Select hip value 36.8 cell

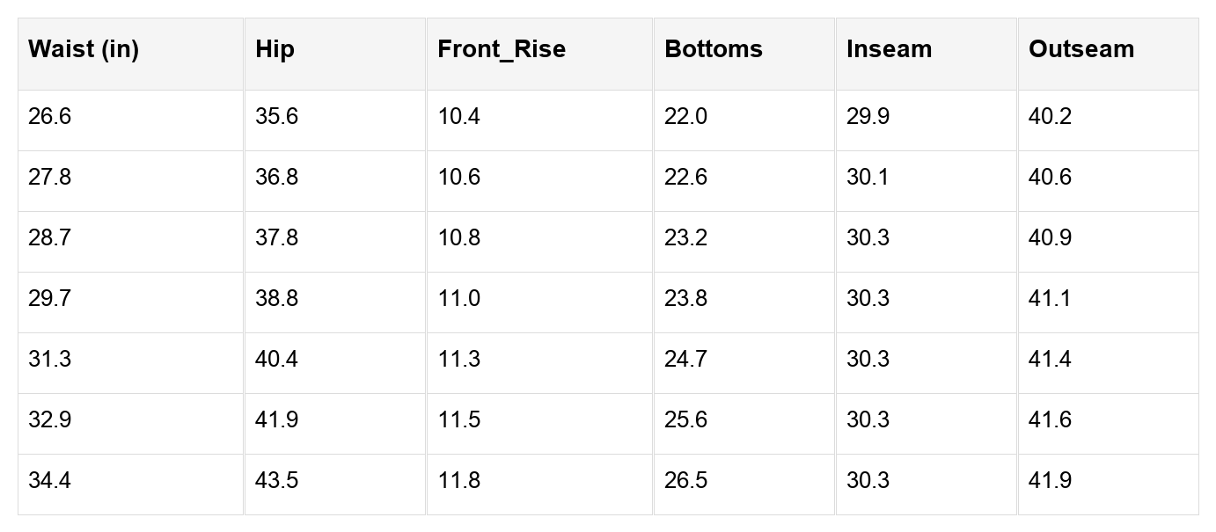point(335,181)
